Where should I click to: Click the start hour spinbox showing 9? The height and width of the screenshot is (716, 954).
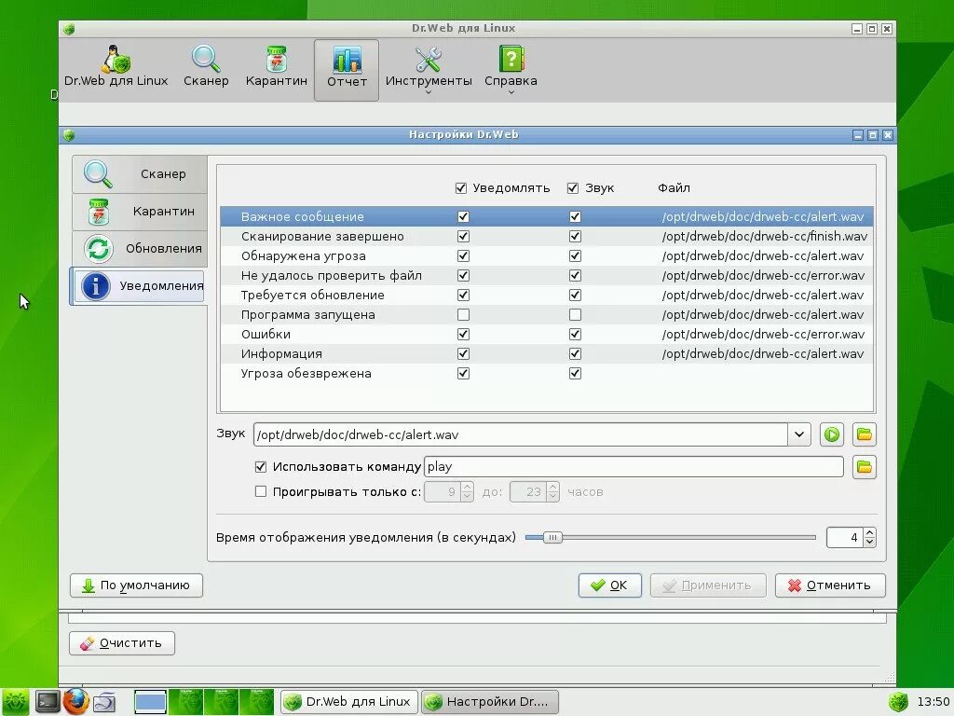click(448, 492)
